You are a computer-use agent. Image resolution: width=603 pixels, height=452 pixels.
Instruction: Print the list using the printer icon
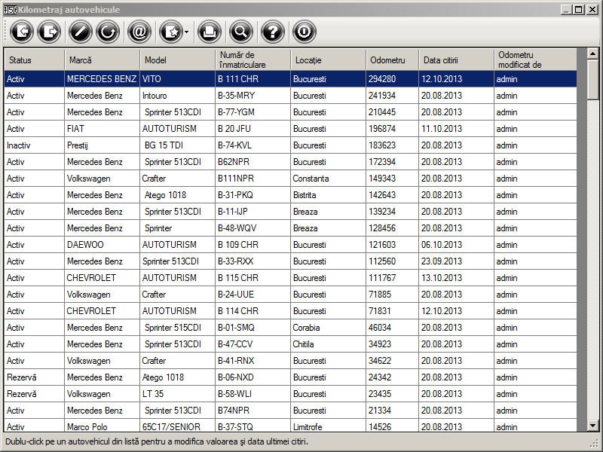[x=210, y=32]
